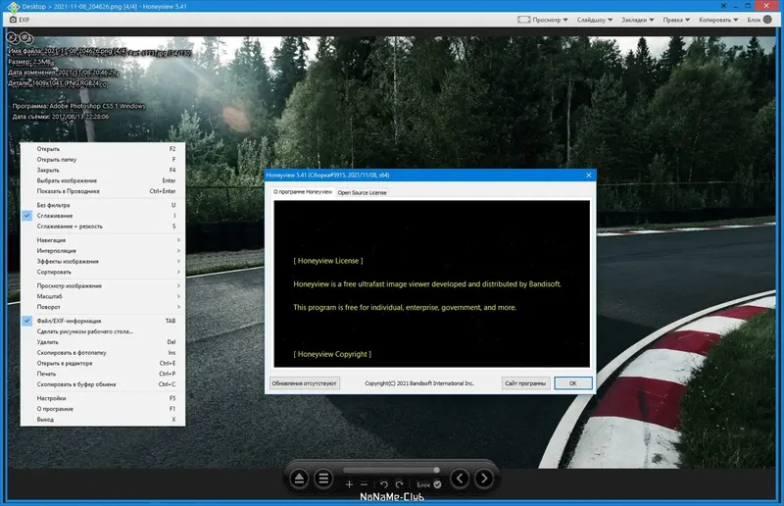Zoom out with the minus icon
784x506 pixels.
(364, 484)
